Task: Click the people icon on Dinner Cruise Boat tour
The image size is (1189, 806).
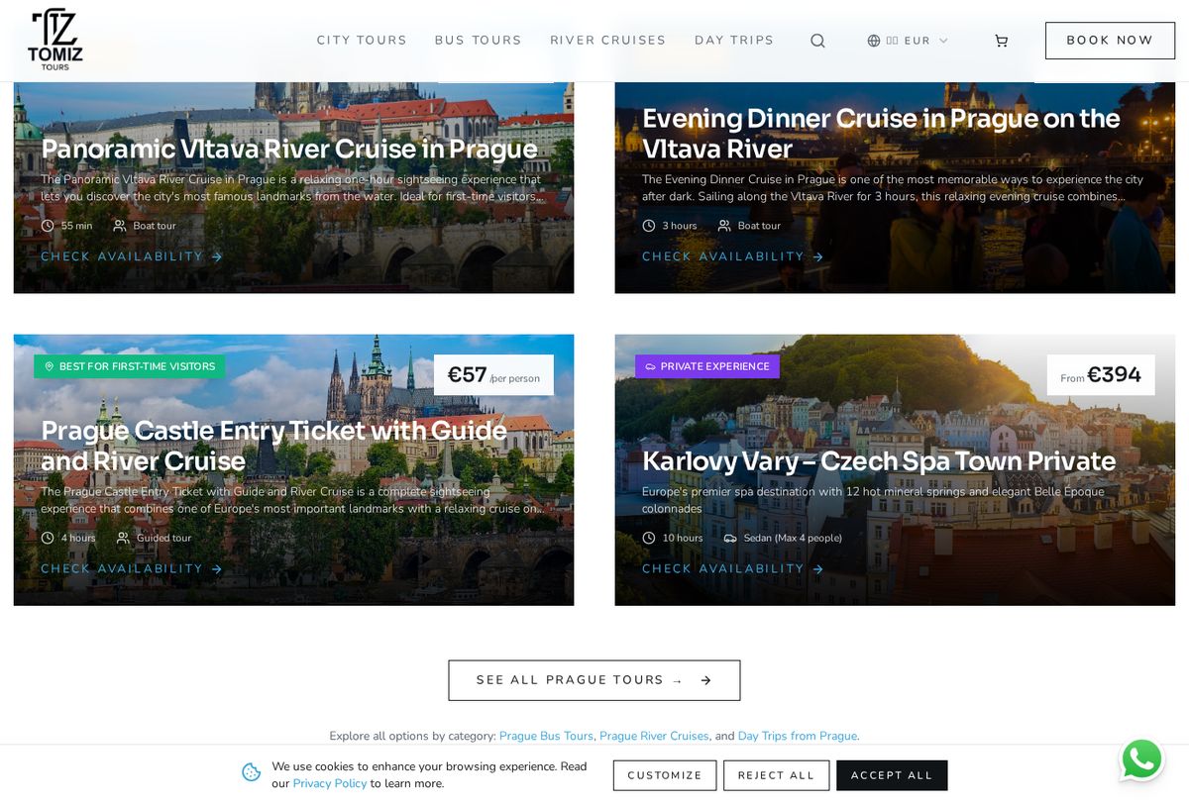Action: (724, 226)
